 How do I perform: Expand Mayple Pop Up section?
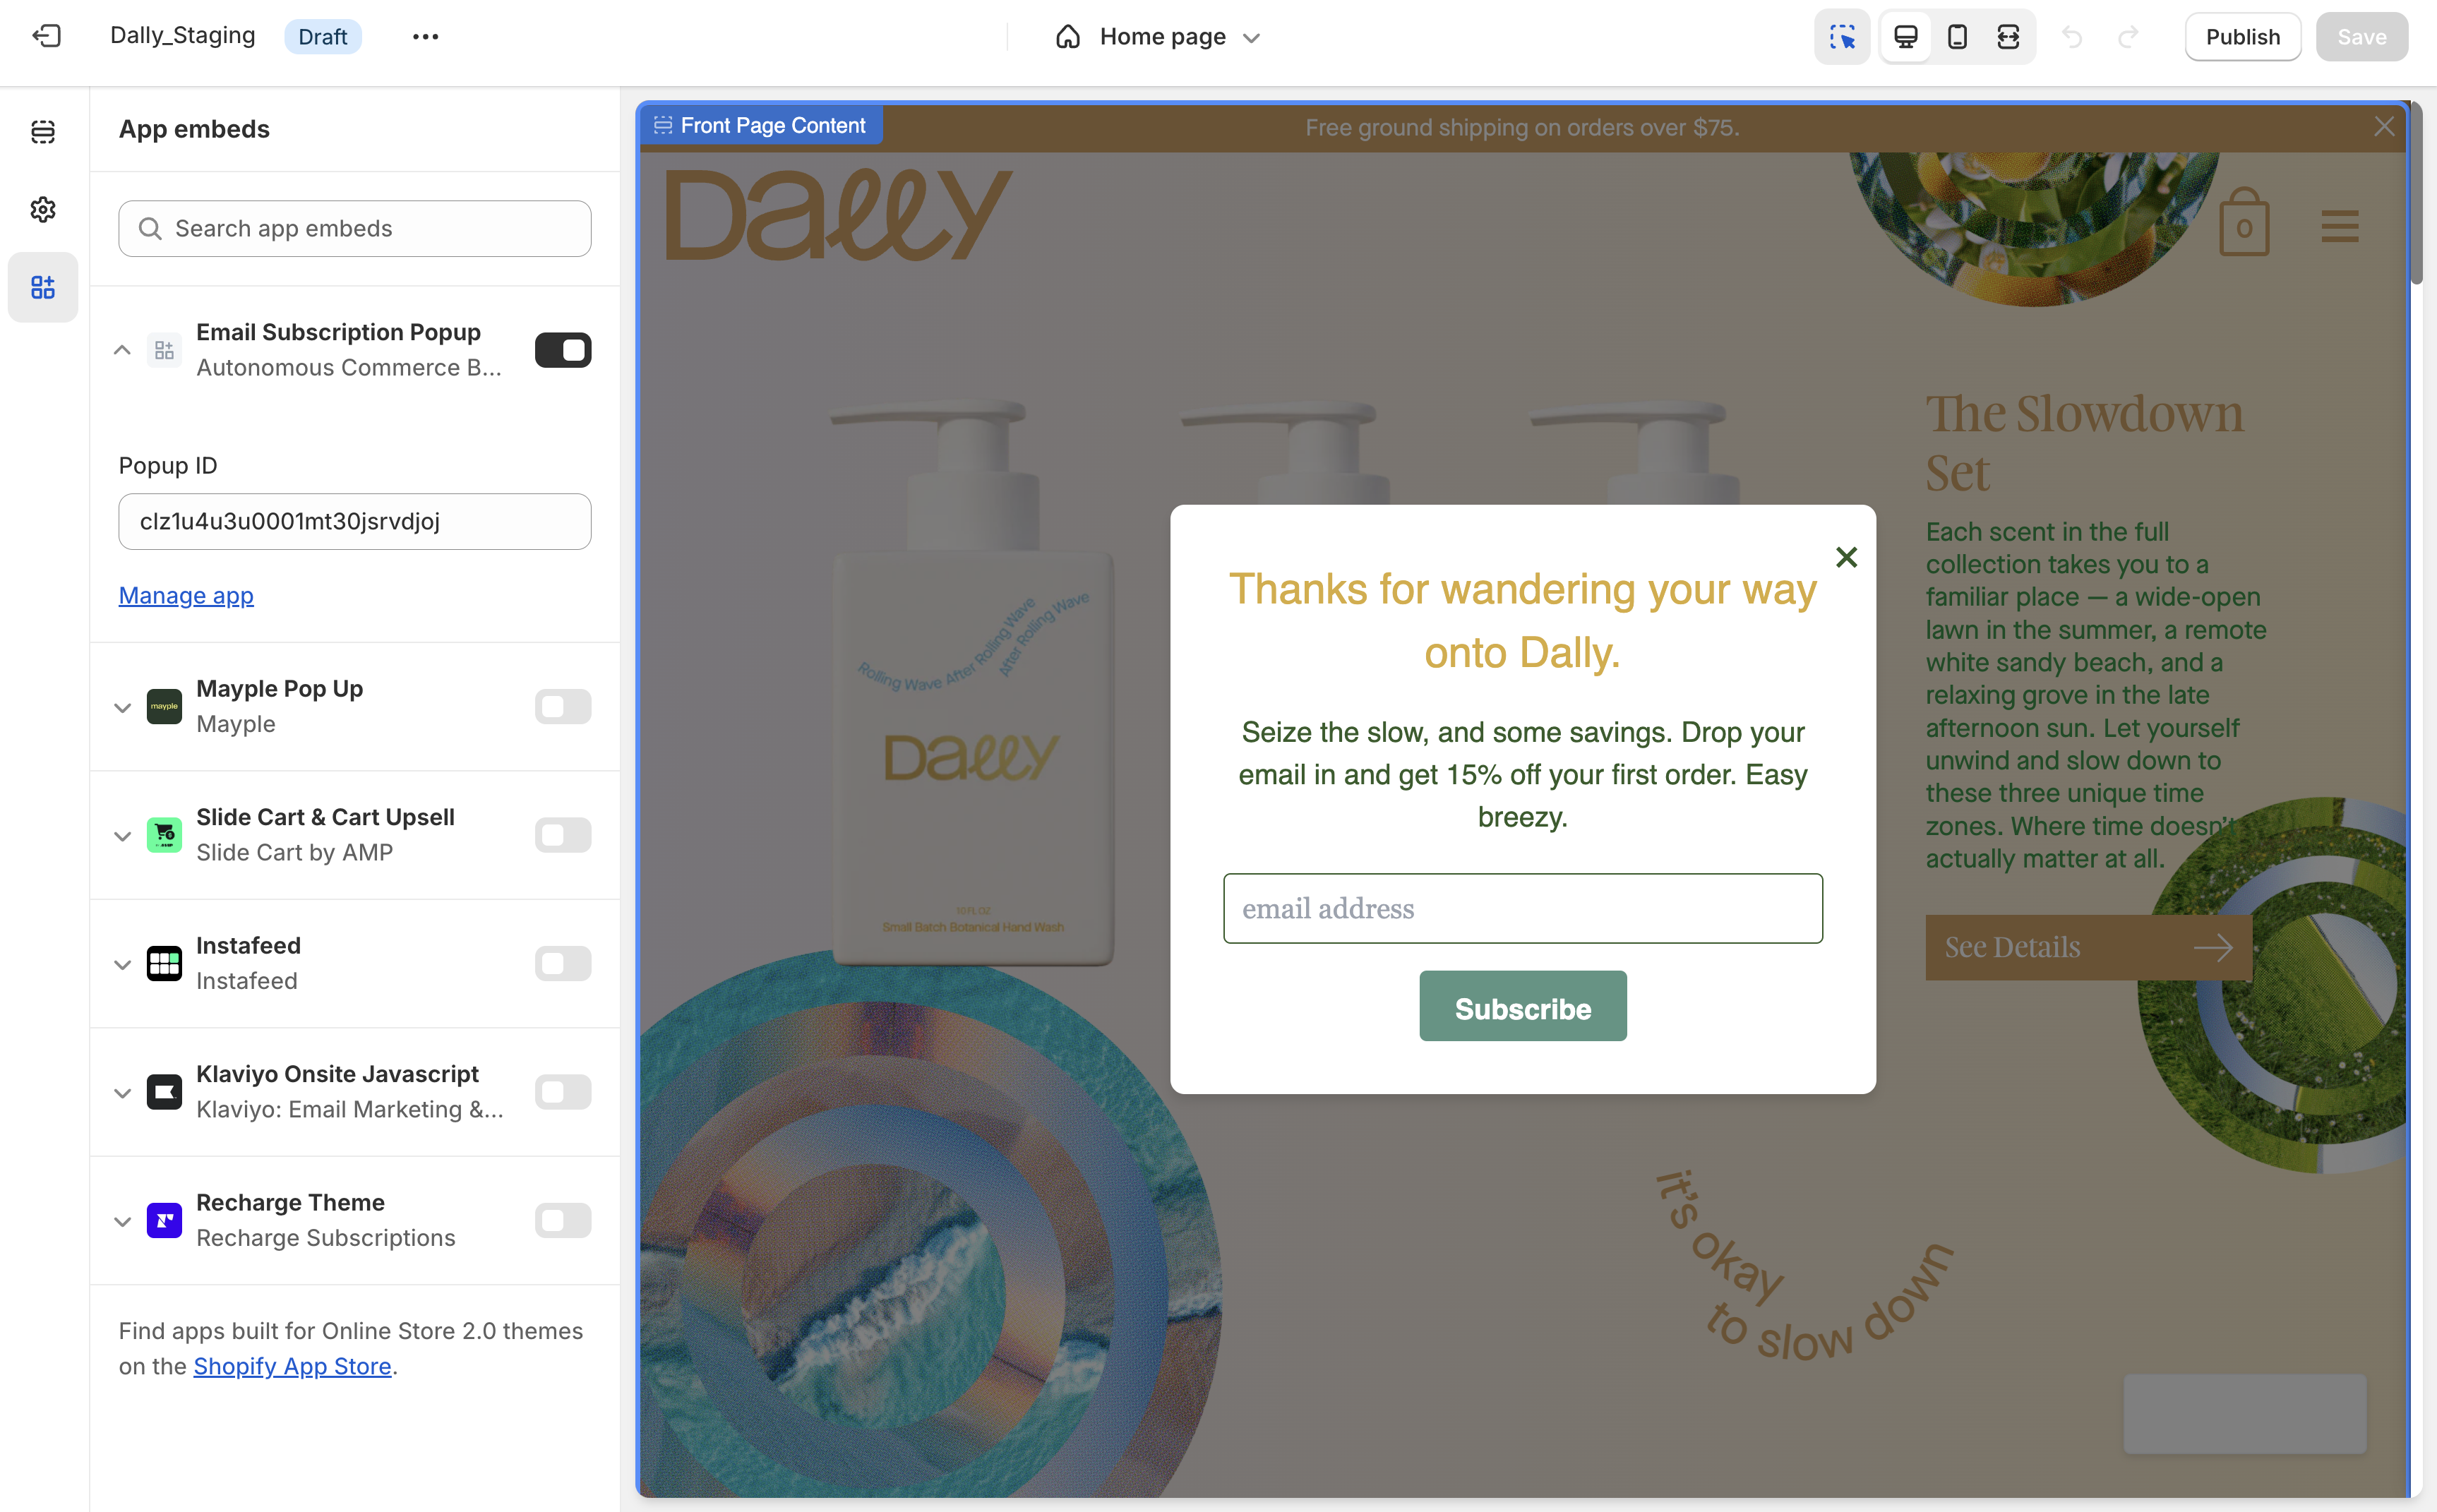pos(124,704)
